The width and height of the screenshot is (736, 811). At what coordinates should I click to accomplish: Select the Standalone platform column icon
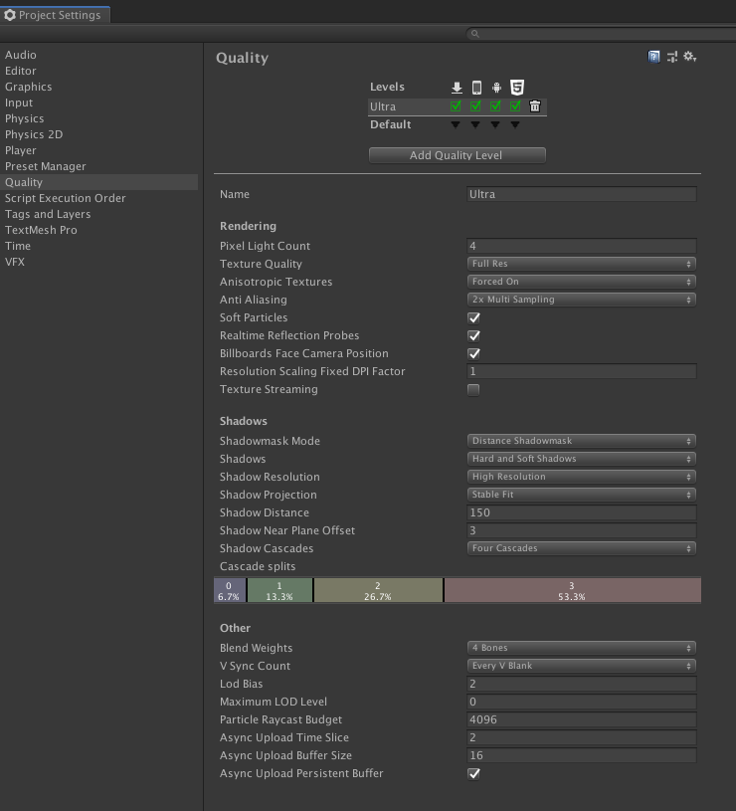click(457, 87)
